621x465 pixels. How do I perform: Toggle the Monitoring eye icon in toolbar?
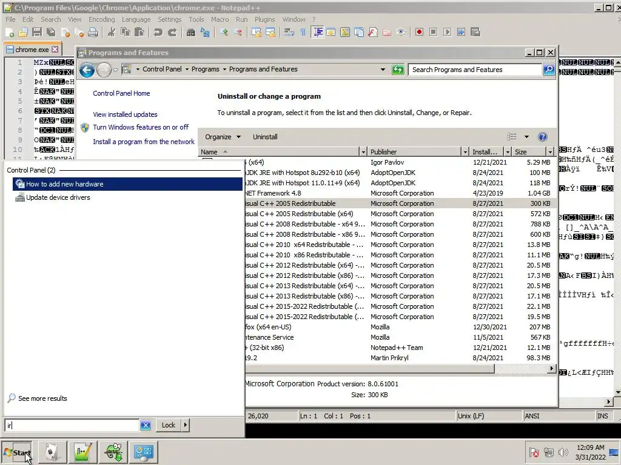[401, 33]
